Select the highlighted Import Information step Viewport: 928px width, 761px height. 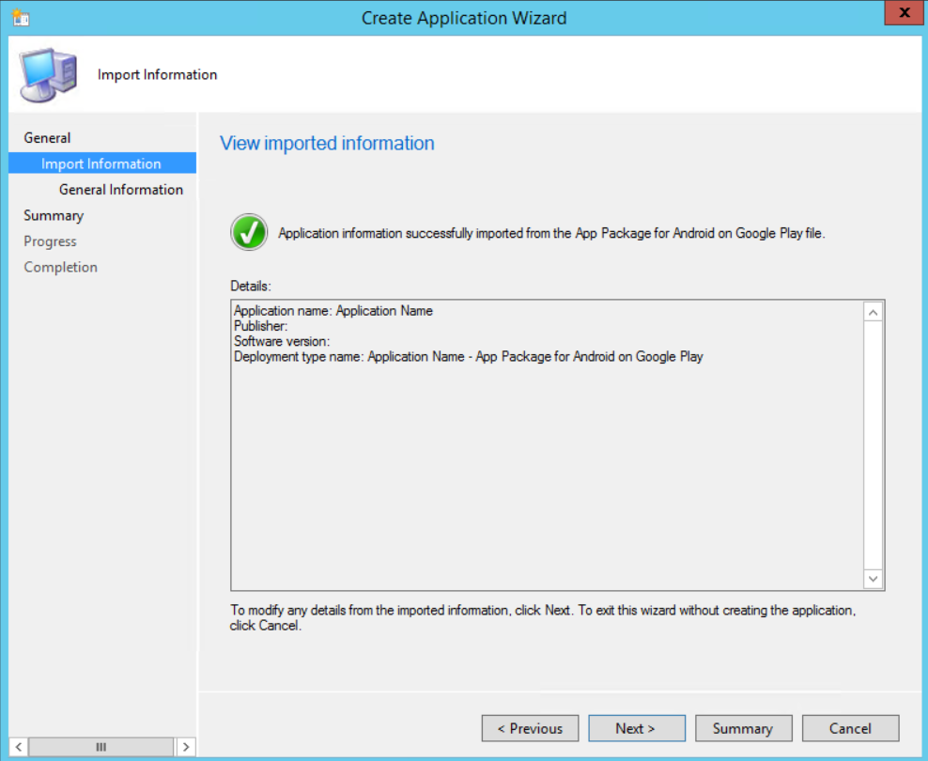101,163
